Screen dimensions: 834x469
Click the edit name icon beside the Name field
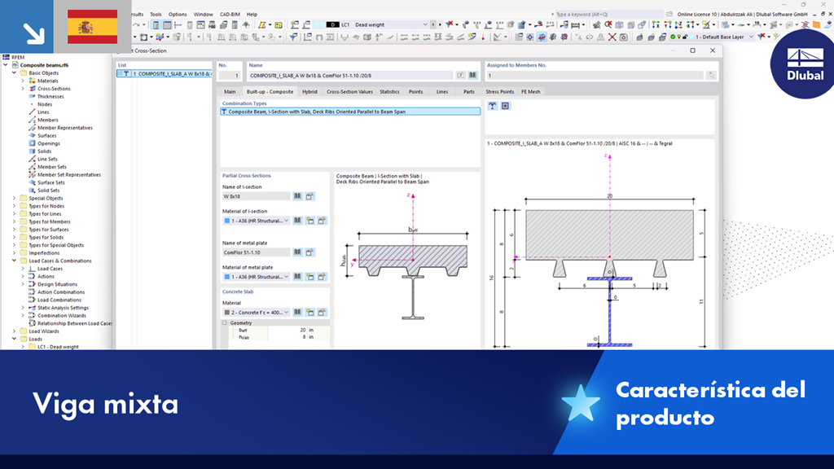[461, 76]
